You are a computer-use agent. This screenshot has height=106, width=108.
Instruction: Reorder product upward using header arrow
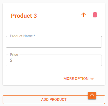click(84, 15)
